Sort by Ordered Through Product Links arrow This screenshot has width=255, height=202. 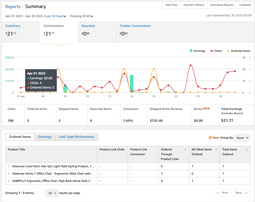[185, 150]
